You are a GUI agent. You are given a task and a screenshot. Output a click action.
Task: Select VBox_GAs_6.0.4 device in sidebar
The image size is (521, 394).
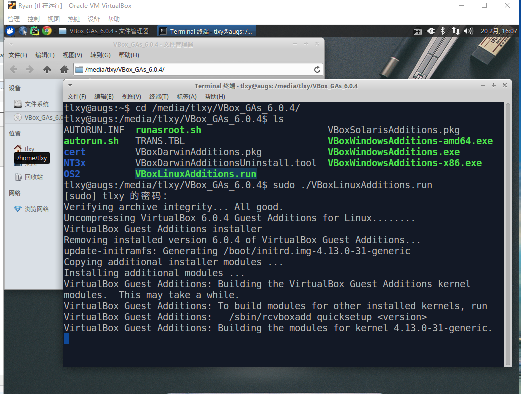pos(38,118)
